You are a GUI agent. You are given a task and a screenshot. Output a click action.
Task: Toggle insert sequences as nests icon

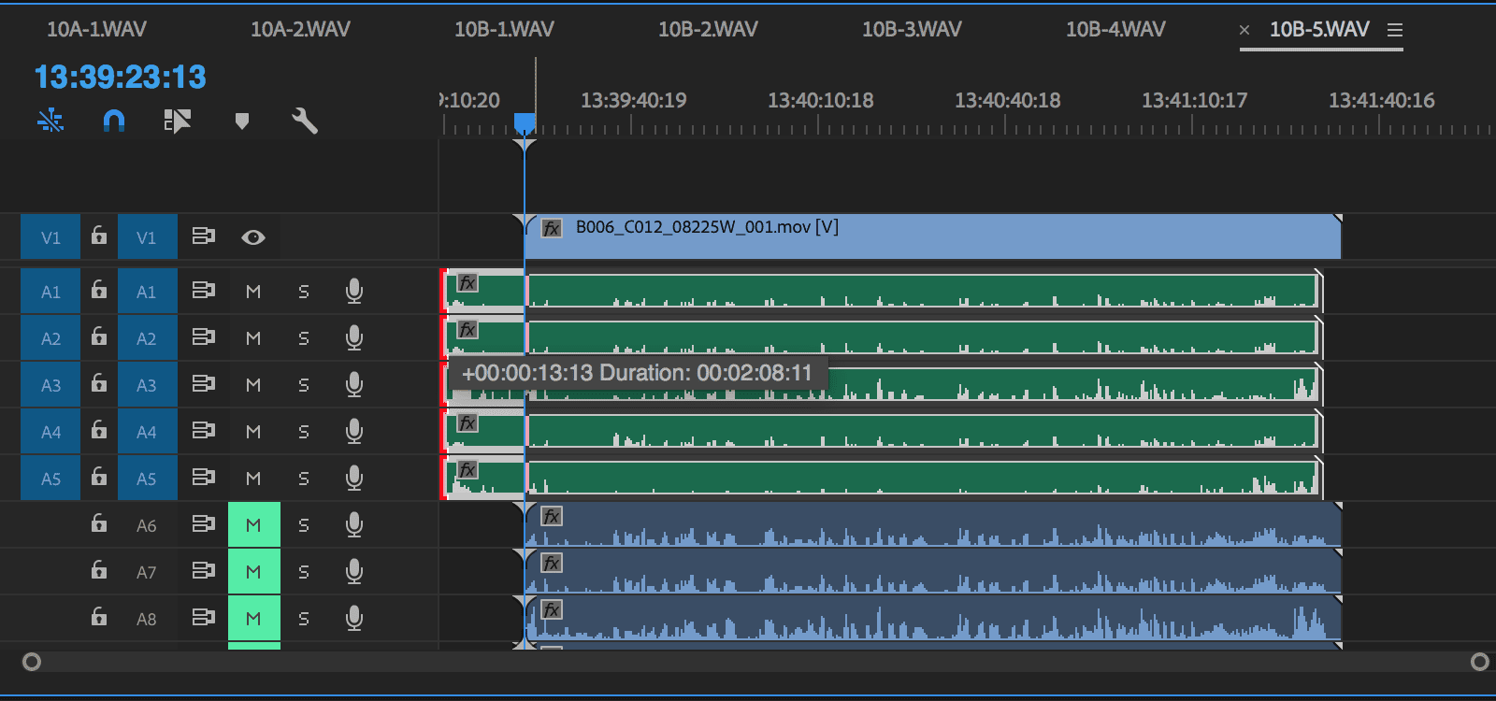50,121
